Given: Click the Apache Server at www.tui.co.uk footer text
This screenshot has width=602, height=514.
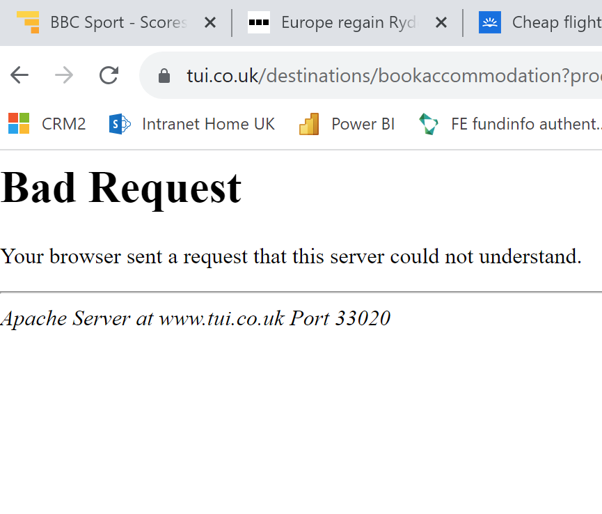Looking at the screenshot, I should 196,318.
